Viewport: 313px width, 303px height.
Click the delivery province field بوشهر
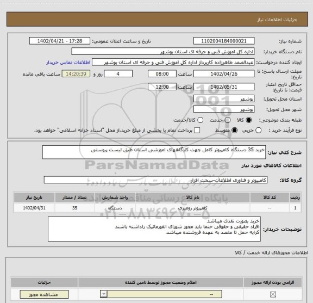(224, 99)
